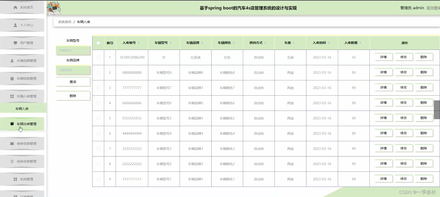Click 删除 for row 6666666666

424,103
